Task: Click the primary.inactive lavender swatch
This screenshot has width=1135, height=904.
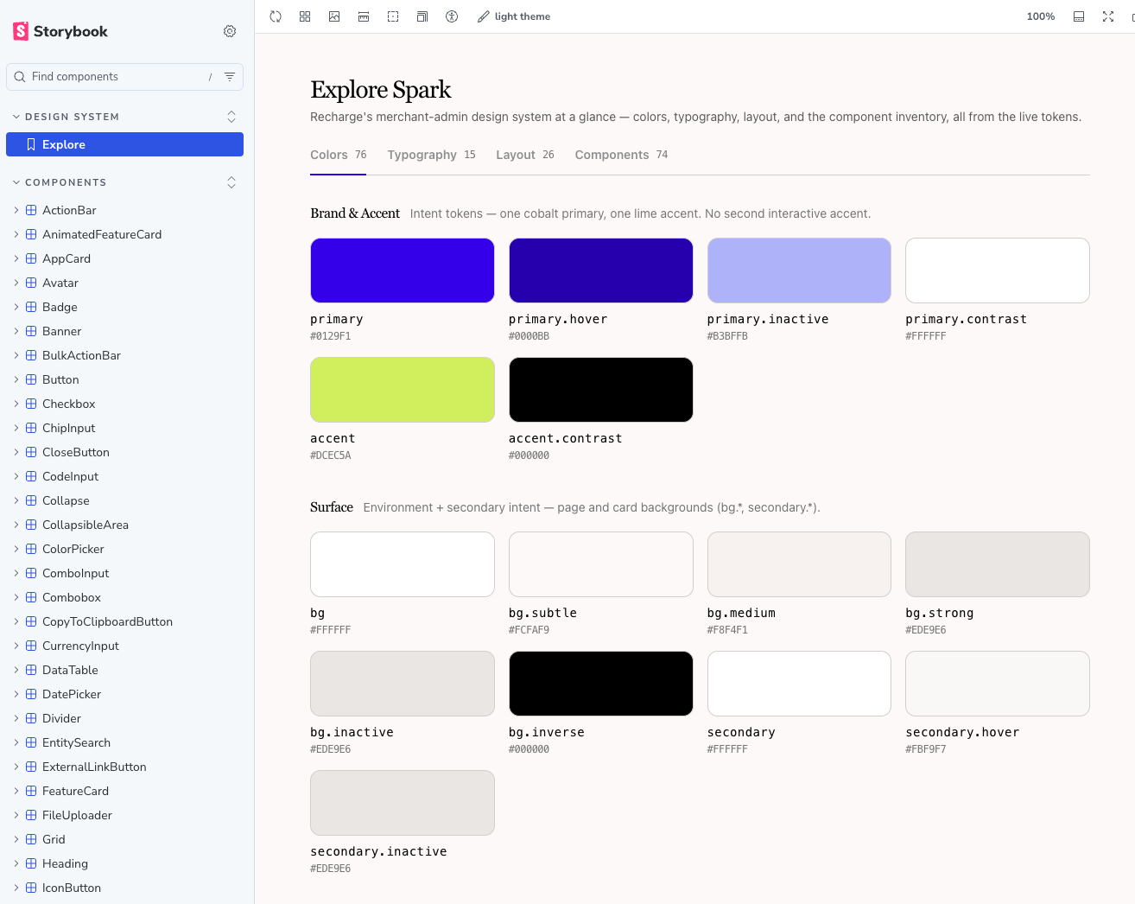Action: 799,271
